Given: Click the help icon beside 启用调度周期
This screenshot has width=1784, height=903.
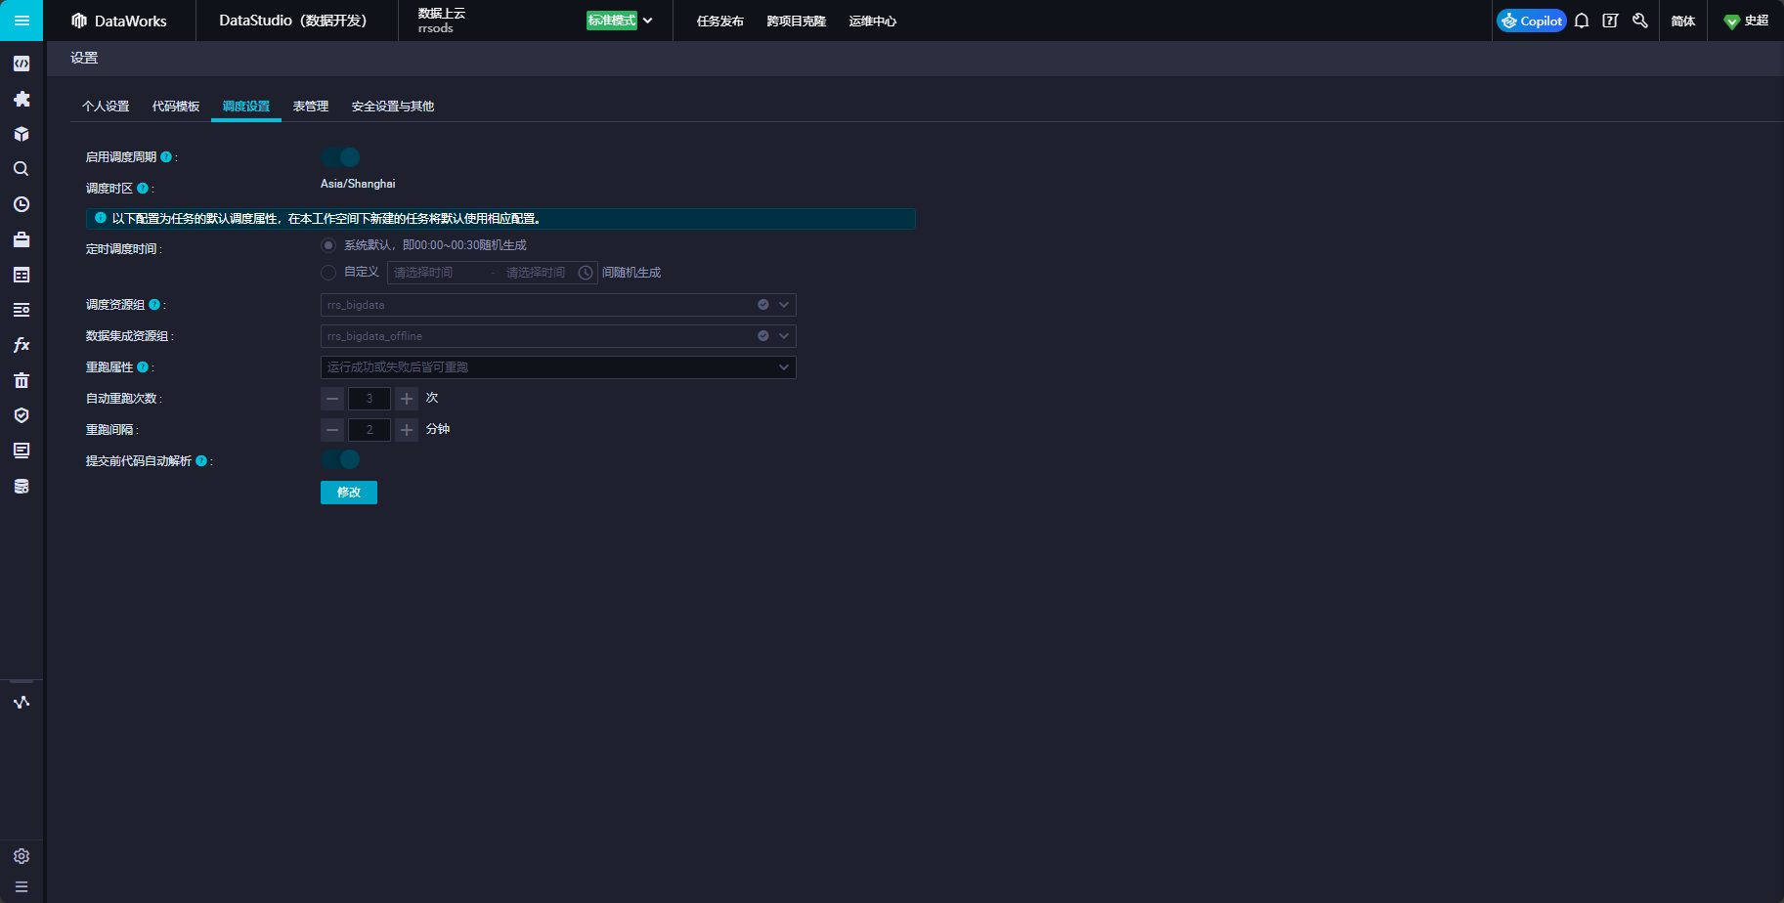Looking at the screenshot, I should point(166,156).
